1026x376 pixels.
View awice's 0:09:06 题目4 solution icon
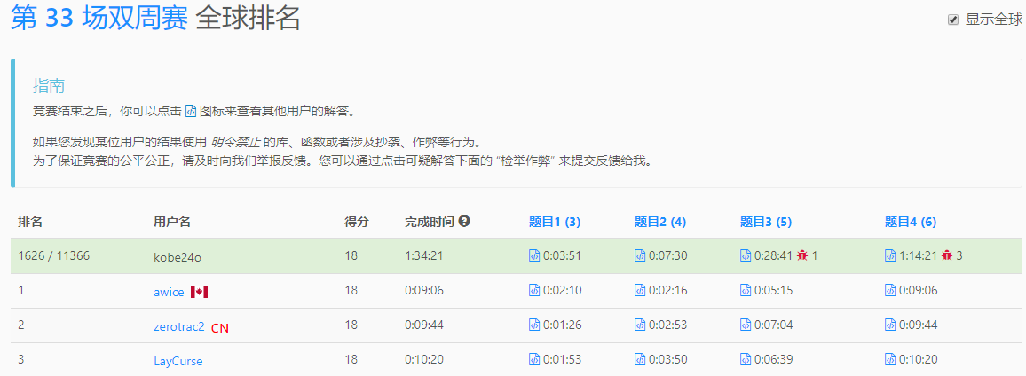click(x=890, y=290)
